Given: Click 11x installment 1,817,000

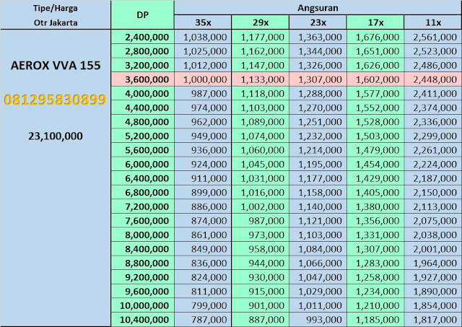Looking at the screenshot, I should [x=433, y=320].
